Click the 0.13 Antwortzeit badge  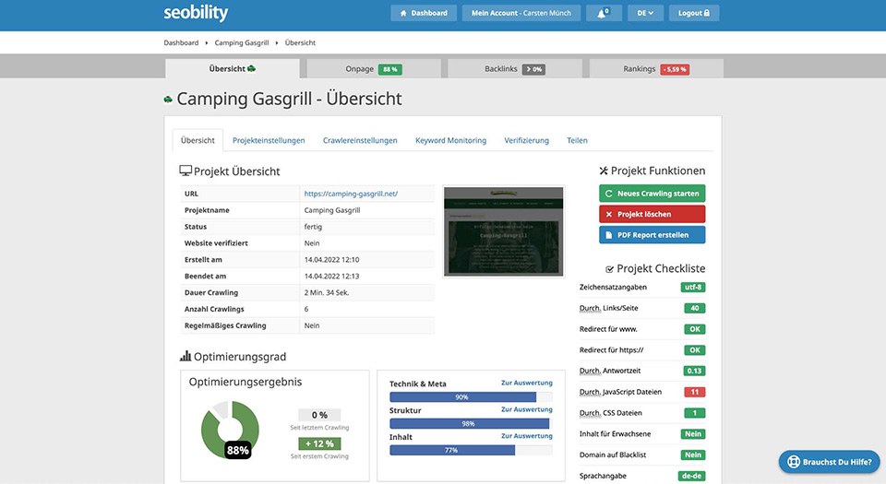tap(694, 371)
